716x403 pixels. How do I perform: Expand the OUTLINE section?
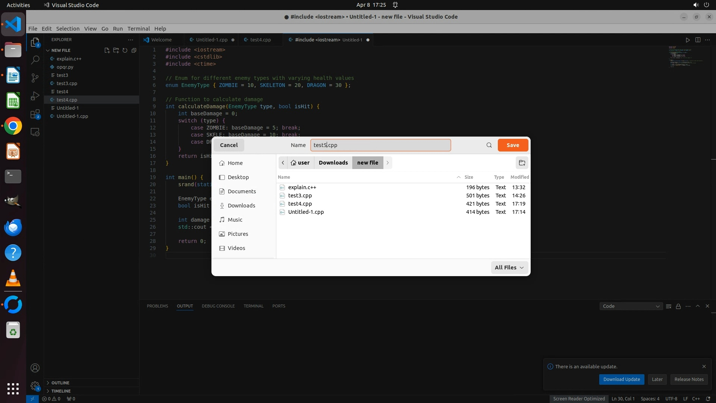click(x=60, y=383)
